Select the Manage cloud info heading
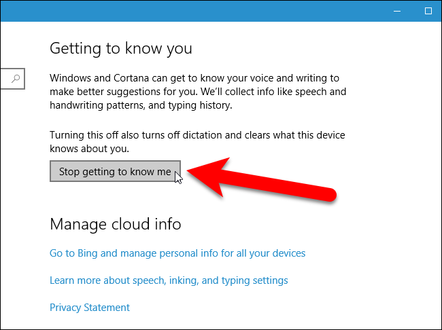Image resolution: width=442 pixels, height=330 pixels. (116, 223)
